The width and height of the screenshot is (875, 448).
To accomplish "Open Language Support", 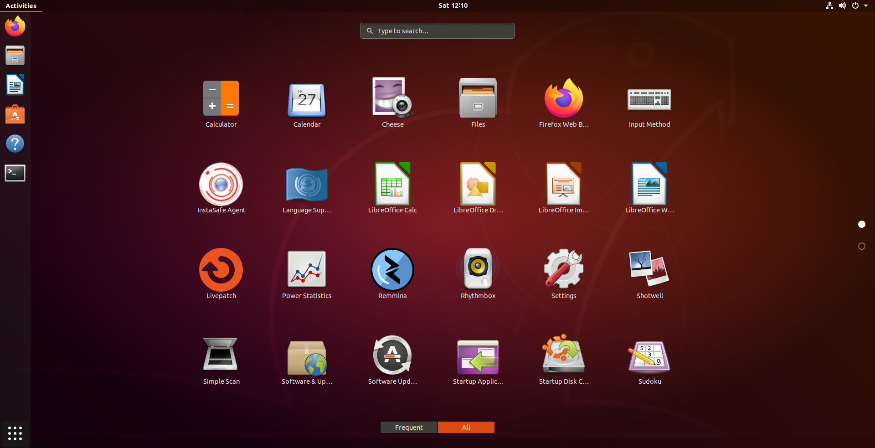I will (307, 185).
